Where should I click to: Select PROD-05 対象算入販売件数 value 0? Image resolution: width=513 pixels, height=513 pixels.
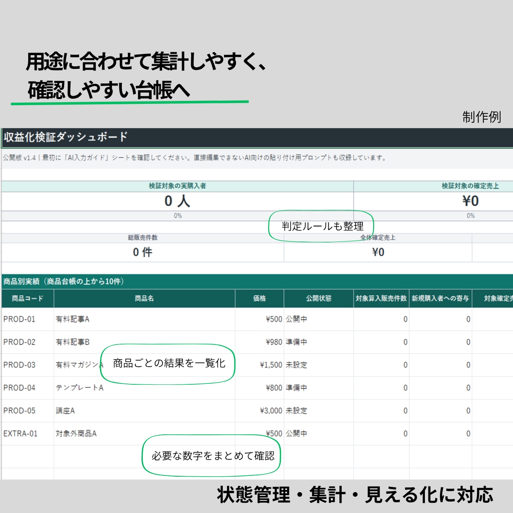(x=381, y=411)
